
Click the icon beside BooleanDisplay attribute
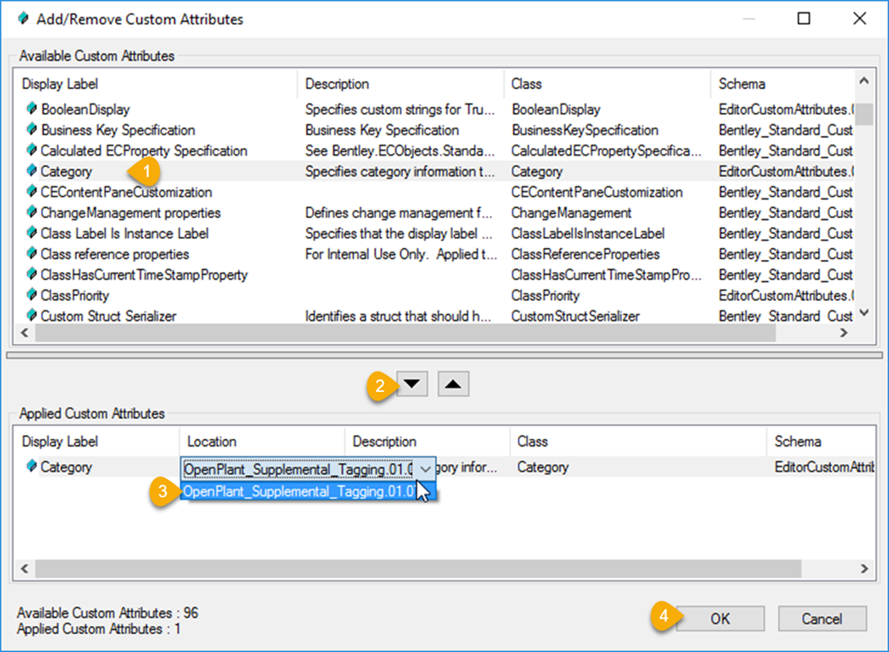32,110
